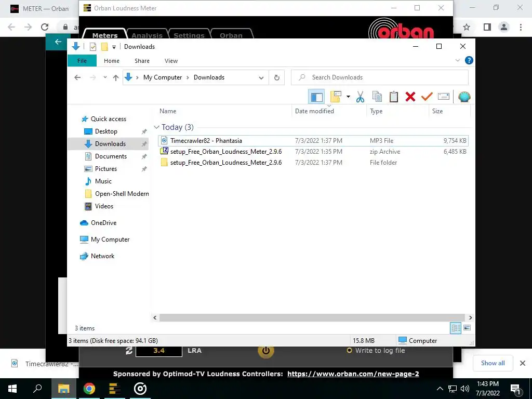Image resolution: width=532 pixels, height=399 pixels.
Task: Click Show all downloads in Chrome
Action: [493, 363]
